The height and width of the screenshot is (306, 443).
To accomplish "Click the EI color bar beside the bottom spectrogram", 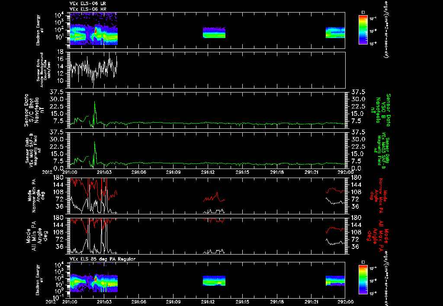I will click(363, 280).
